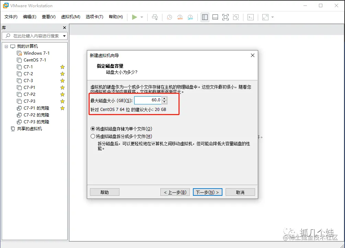Viewport: 345px width, 248px height.
Task: Select C7-P2 的克隆 virtual machine
Action: pos(36,115)
